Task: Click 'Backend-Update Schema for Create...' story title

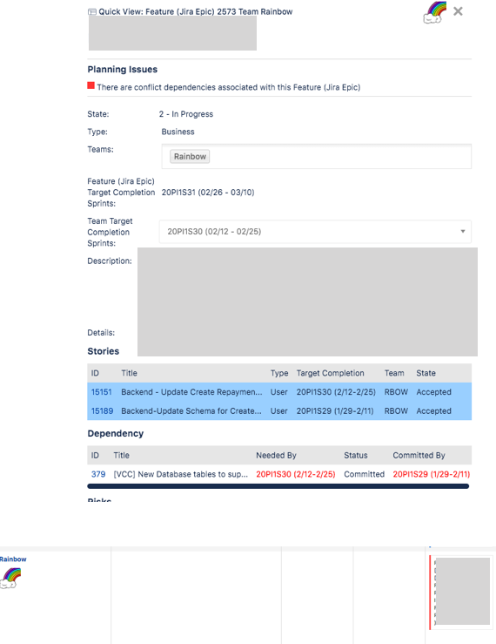Action: pos(191,411)
